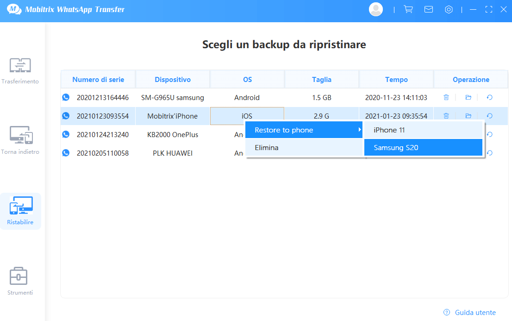Select iPhone 11 as restore target
The height and width of the screenshot is (321, 512).
click(423, 130)
